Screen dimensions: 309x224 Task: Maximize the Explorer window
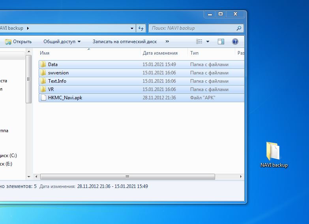(221, 14)
